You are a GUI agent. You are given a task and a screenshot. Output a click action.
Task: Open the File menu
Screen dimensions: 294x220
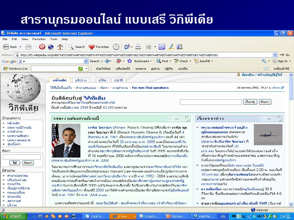click(5, 39)
